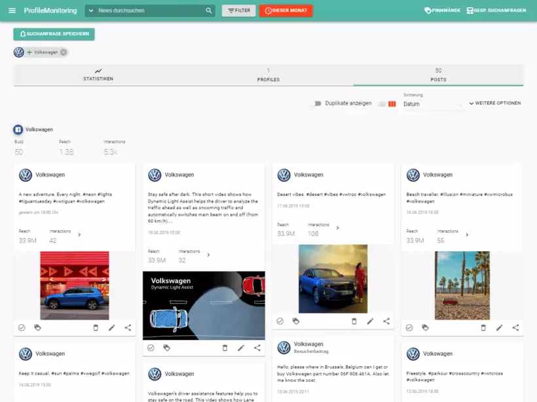Share the Dynamic Light Assist post
Image resolution: width=537 pixels, height=402 pixels.
(257, 348)
